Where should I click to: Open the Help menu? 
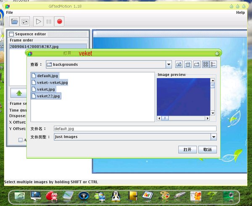click(x=240, y=13)
